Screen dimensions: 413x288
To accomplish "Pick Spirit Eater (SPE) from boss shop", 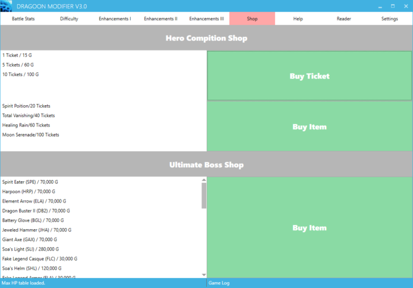I will (x=30, y=182).
